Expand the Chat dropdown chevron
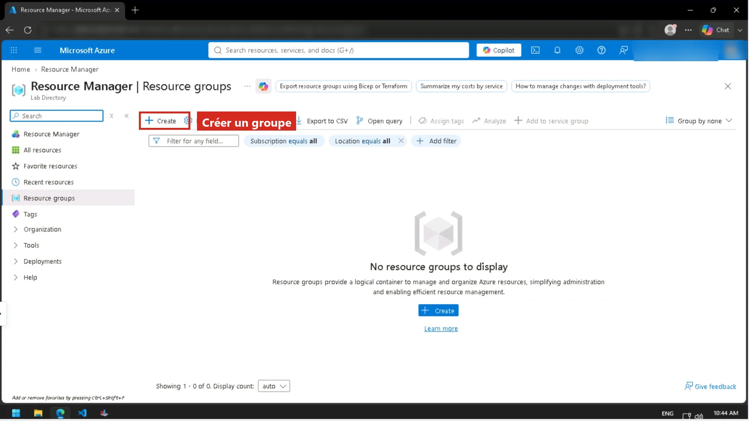 pyautogui.click(x=740, y=30)
